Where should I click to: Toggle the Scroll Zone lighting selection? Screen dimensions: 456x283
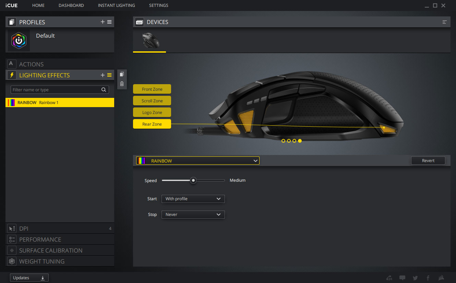click(152, 101)
